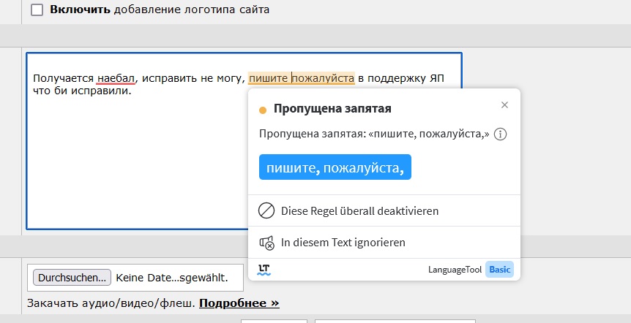Apply suggestion «пишите, пожалуйста,»

(x=335, y=167)
